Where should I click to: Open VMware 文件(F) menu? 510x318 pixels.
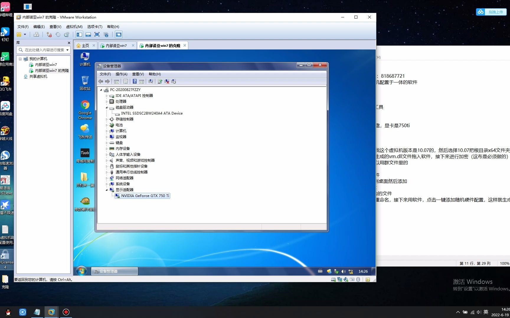pos(23,26)
